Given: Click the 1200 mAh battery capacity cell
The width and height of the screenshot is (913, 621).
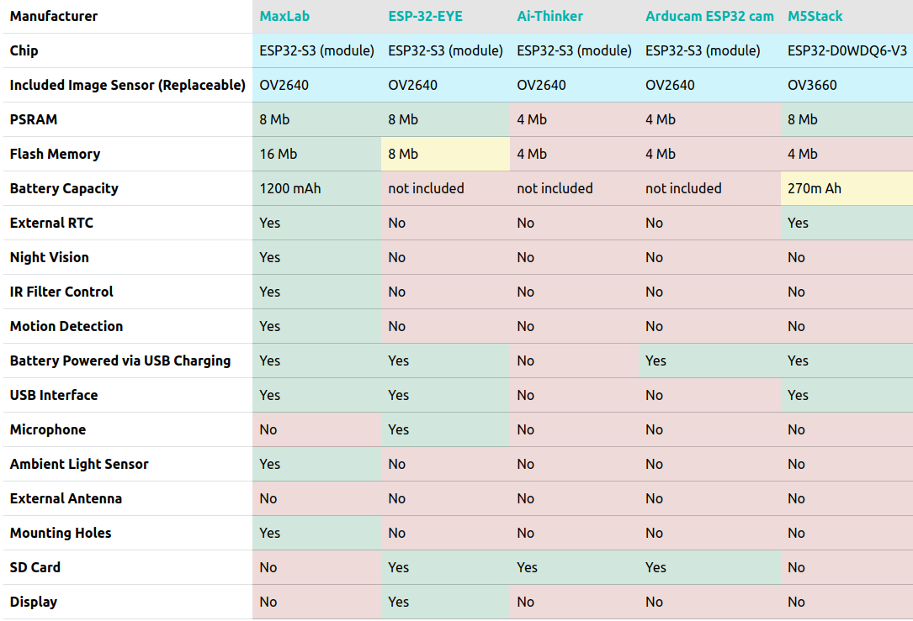Looking at the screenshot, I should [x=316, y=188].
